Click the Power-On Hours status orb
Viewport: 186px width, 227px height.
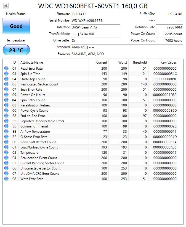tap(6, 95)
